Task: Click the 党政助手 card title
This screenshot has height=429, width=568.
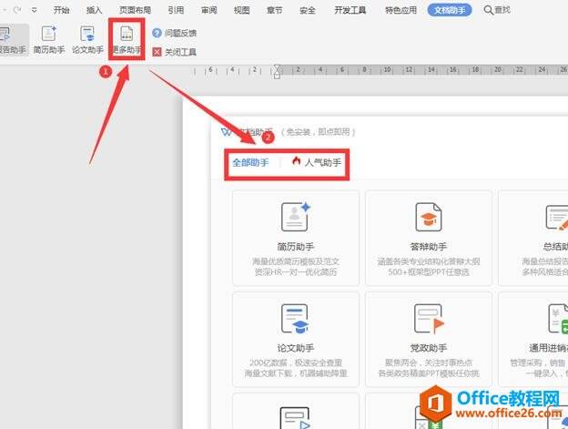Action: tap(428, 348)
